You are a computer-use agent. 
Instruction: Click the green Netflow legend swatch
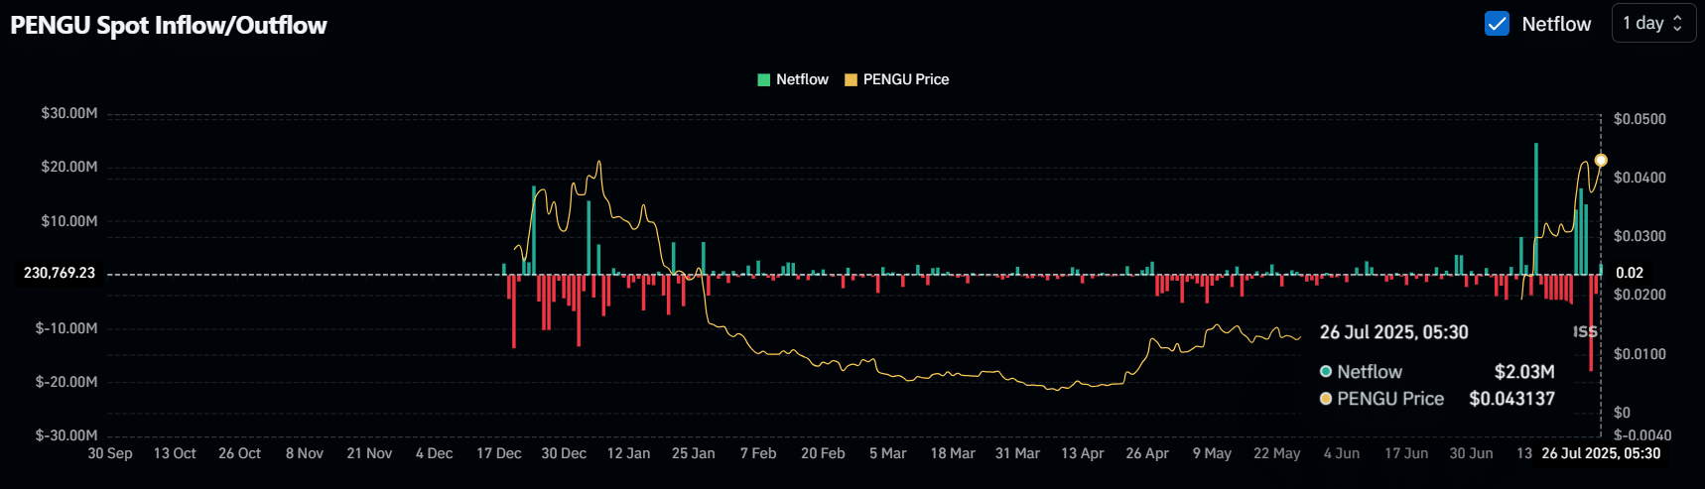point(763,79)
